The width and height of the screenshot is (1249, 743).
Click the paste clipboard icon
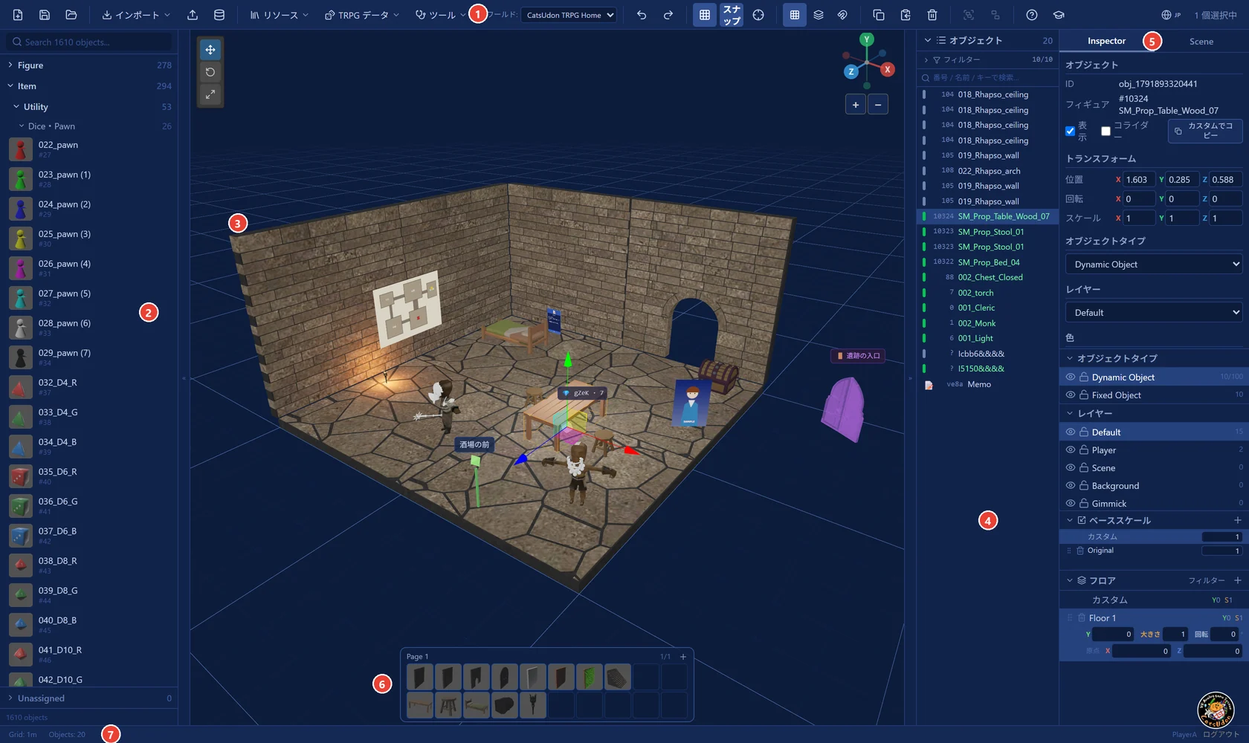pyautogui.click(x=906, y=15)
